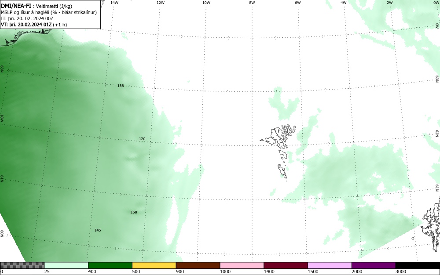Click the legend value 25
The image size is (440, 275).
tap(47, 271)
